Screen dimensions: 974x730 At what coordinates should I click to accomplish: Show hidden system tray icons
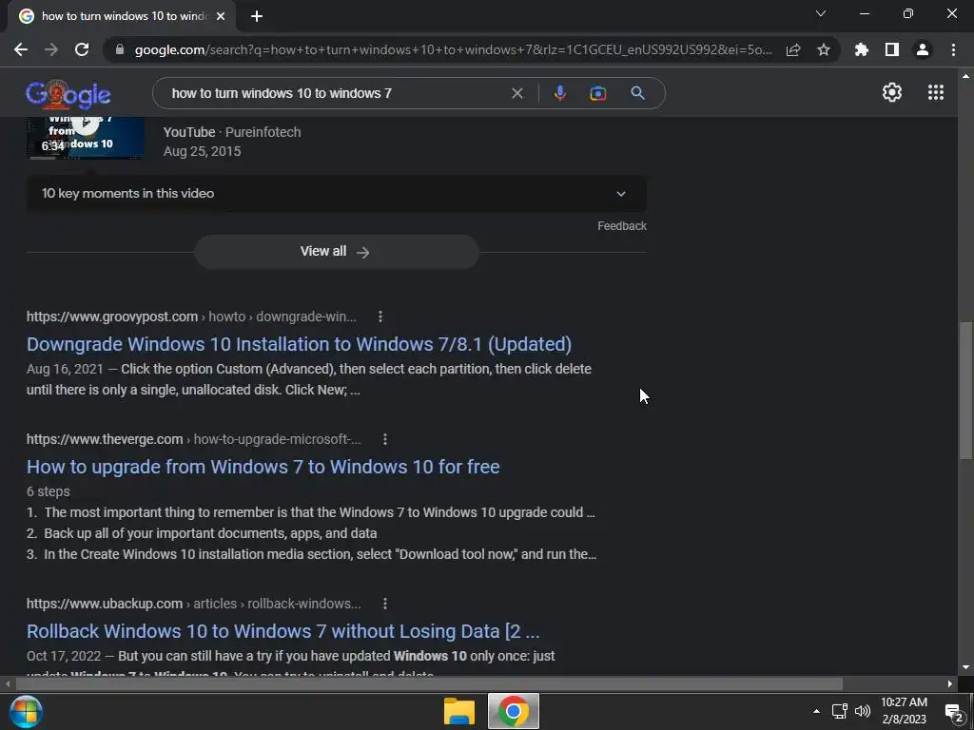816,711
